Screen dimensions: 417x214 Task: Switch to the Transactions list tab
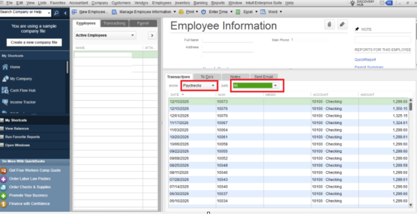114,23
